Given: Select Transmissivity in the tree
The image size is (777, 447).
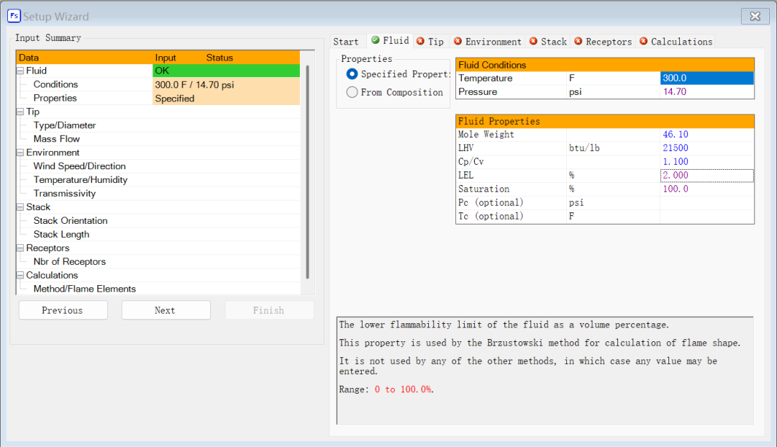Looking at the screenshot, I should 65,194.
